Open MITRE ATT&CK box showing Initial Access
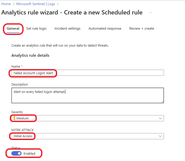 (87, 136)
